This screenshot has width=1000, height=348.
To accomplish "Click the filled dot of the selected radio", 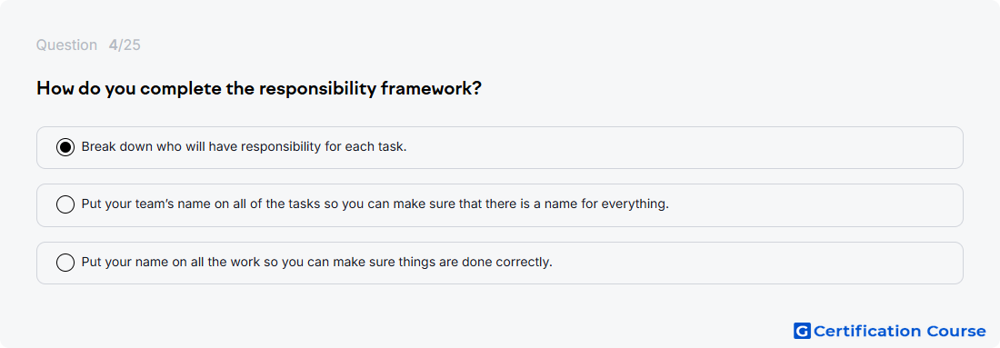I will (x=65, y=147).
